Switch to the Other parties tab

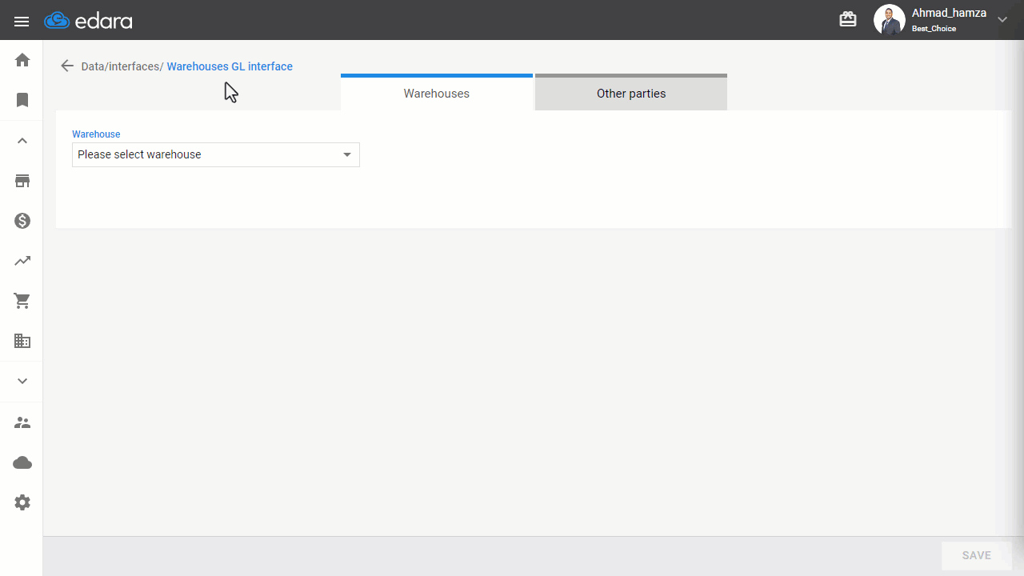pyautogui.click(x=631, y=92)
